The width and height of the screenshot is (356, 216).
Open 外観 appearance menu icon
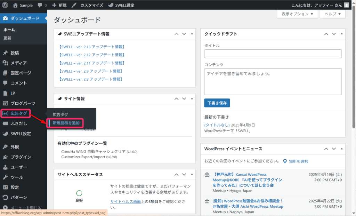5,147
